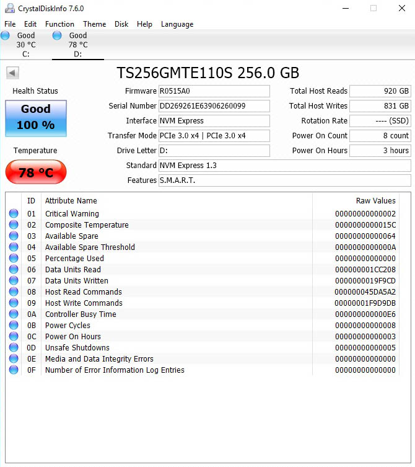The width and height of the screenshot is (415, 467).
Task: Click the Drive Letter field D:
Action: tap(214, 151)
